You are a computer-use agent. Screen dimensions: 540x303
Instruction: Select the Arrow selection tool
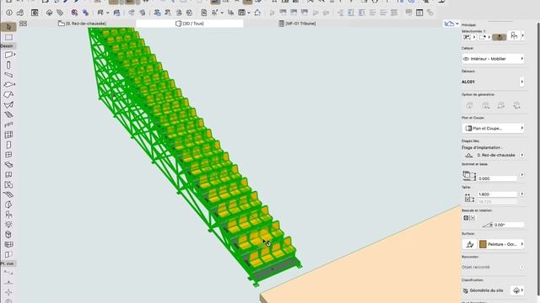[8, 27]
